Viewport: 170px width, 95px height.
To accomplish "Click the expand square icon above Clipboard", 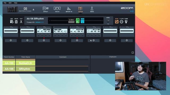I will [133, 53].
